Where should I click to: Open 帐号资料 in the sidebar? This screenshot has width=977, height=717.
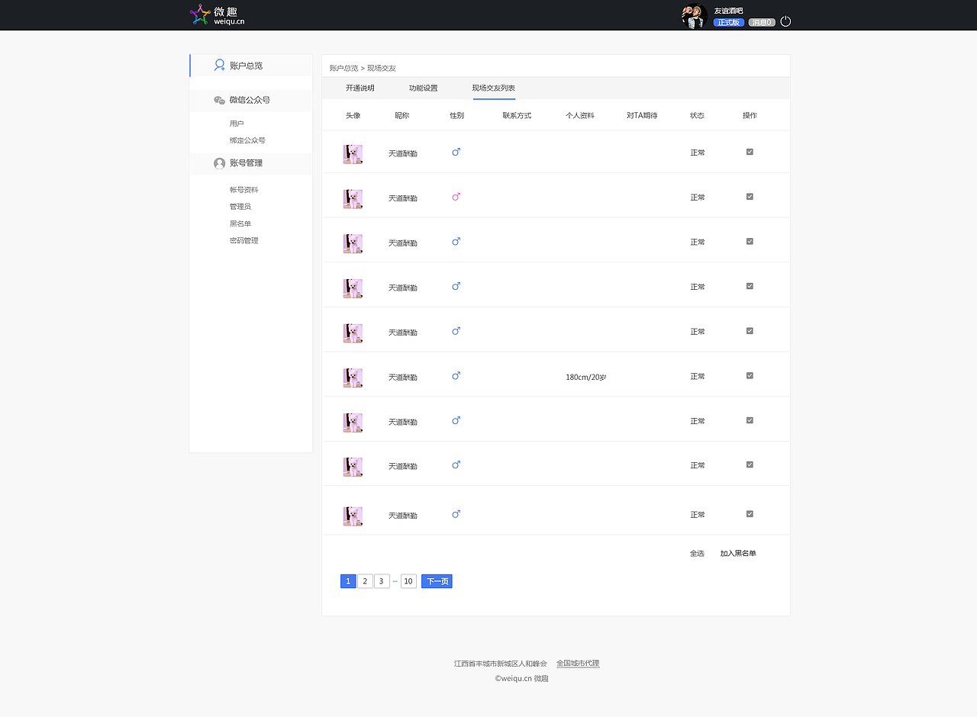[243, 190]
